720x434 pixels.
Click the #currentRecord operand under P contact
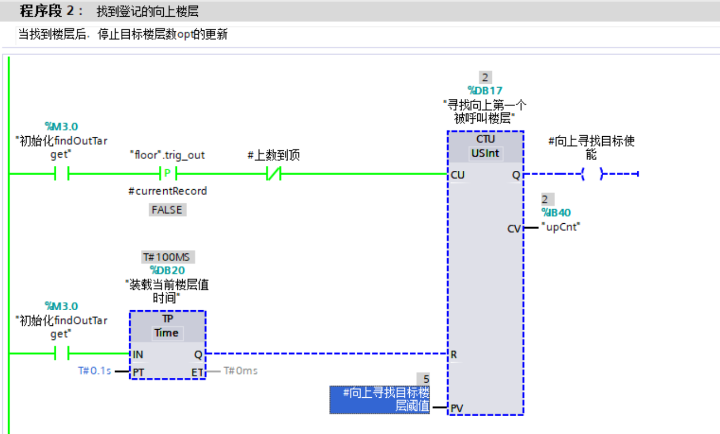tap(168, 191)
